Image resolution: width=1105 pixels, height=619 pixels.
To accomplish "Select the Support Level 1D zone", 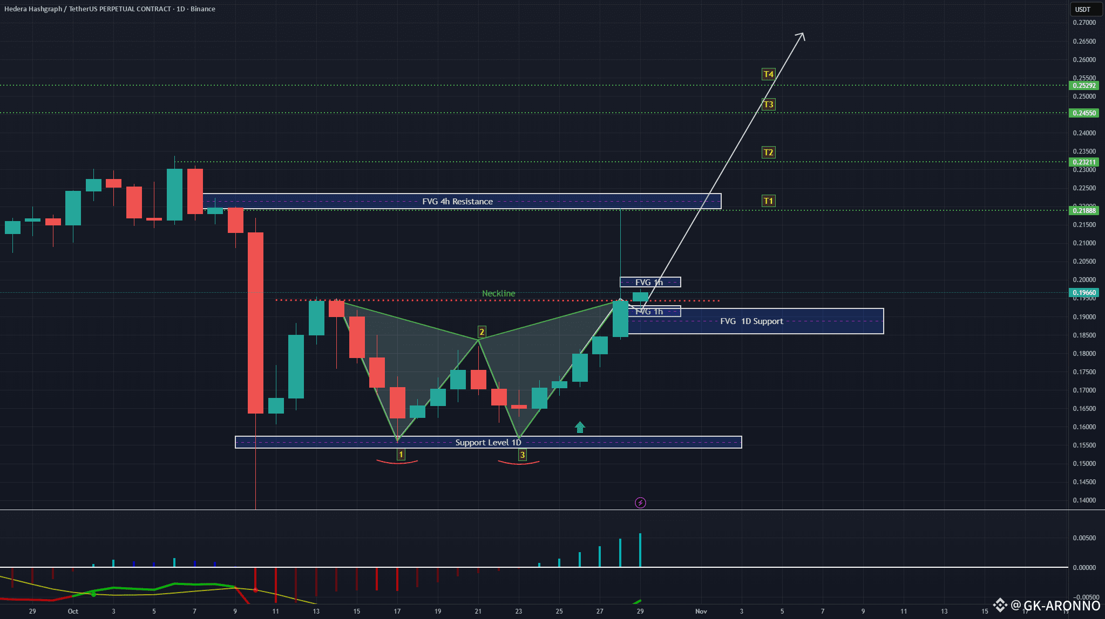I will coord(488,443).
